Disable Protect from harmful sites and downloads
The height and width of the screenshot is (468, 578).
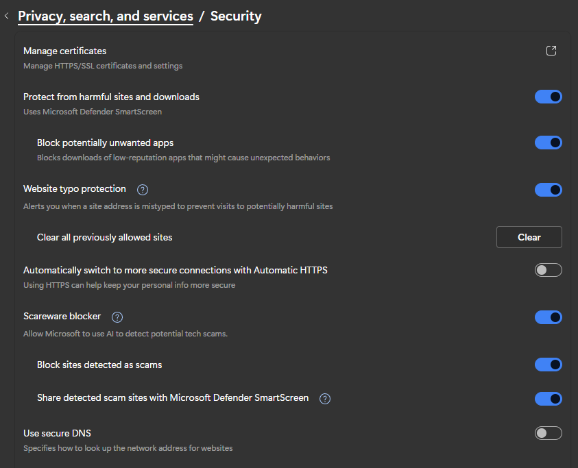click(x=548, y=97)
